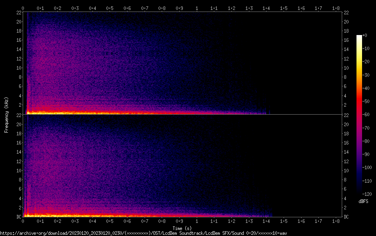
Task: Click the 1.8 tick on bottom time axis
Action: click(x=336, y=221)
